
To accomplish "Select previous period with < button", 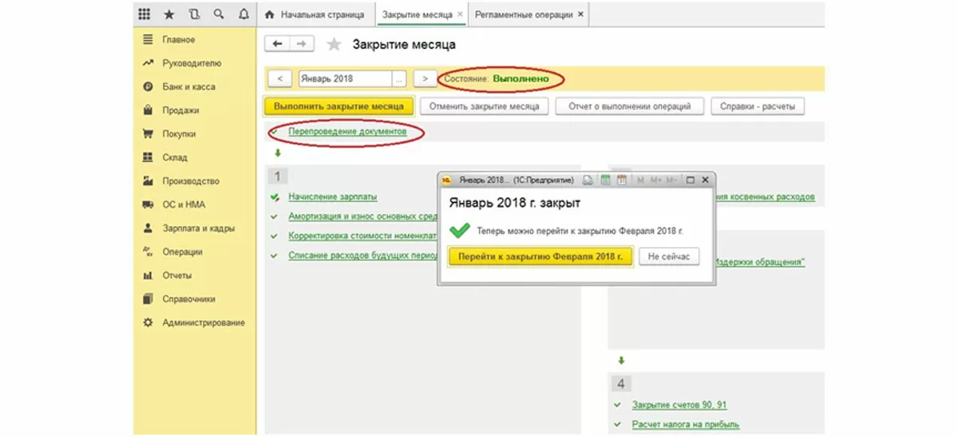I will (x=280, y=78).
